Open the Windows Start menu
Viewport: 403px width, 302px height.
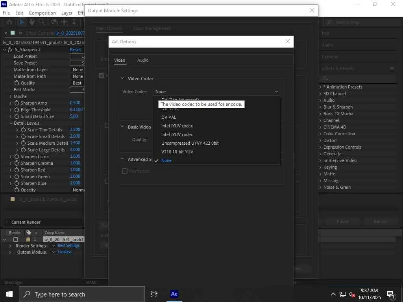(x=9, y=294)
